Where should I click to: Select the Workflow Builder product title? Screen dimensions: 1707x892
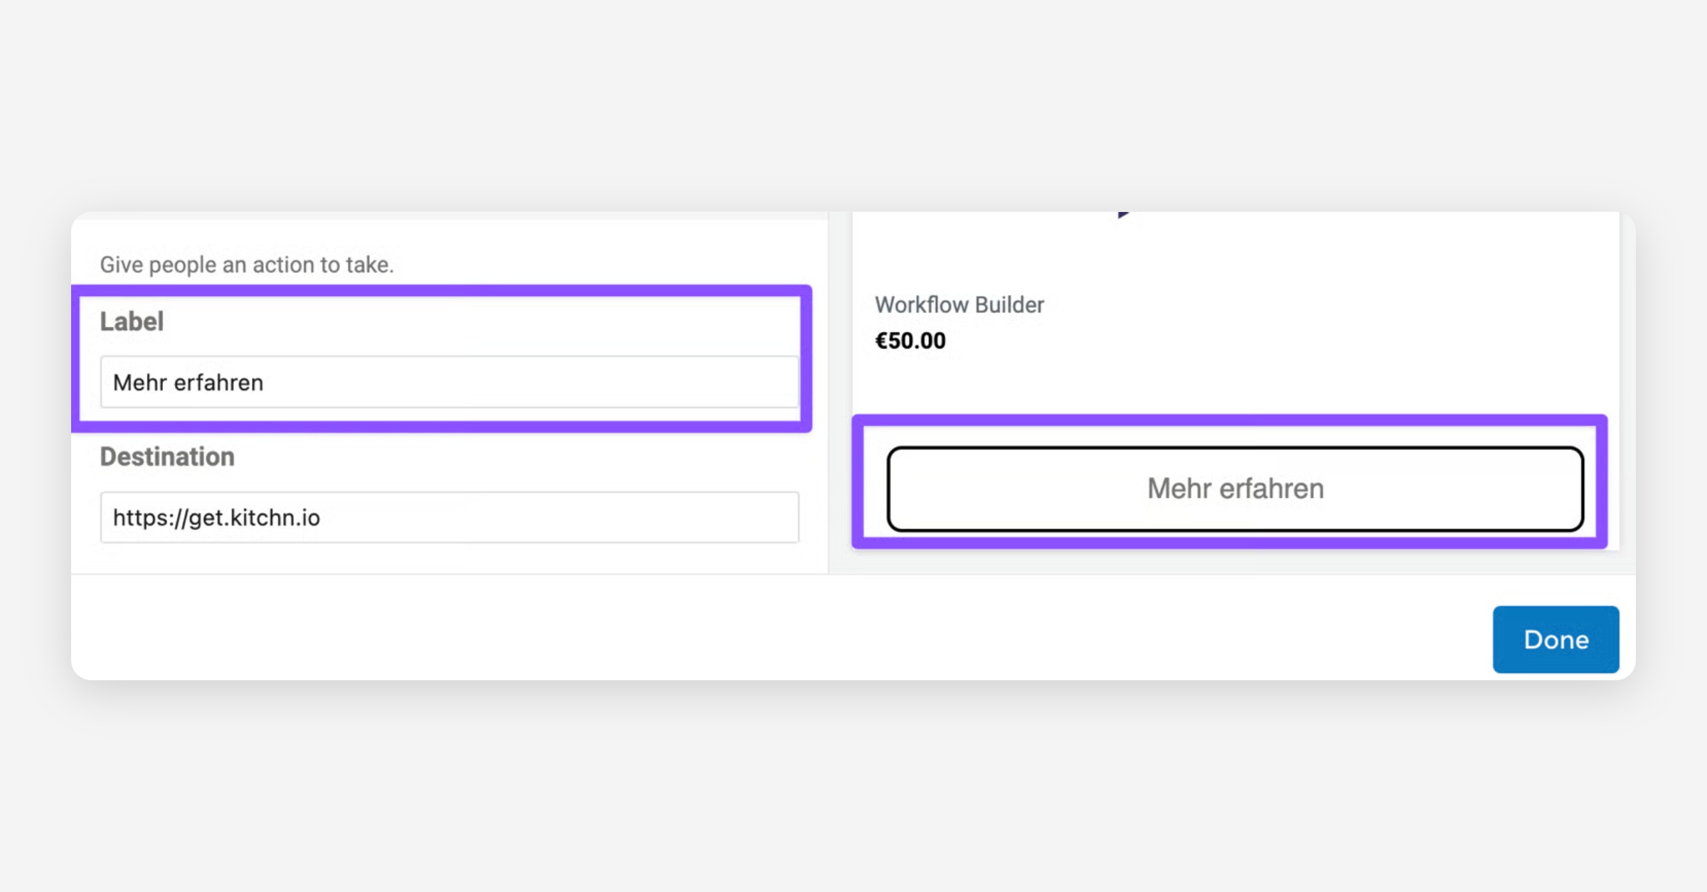[959, 304]
